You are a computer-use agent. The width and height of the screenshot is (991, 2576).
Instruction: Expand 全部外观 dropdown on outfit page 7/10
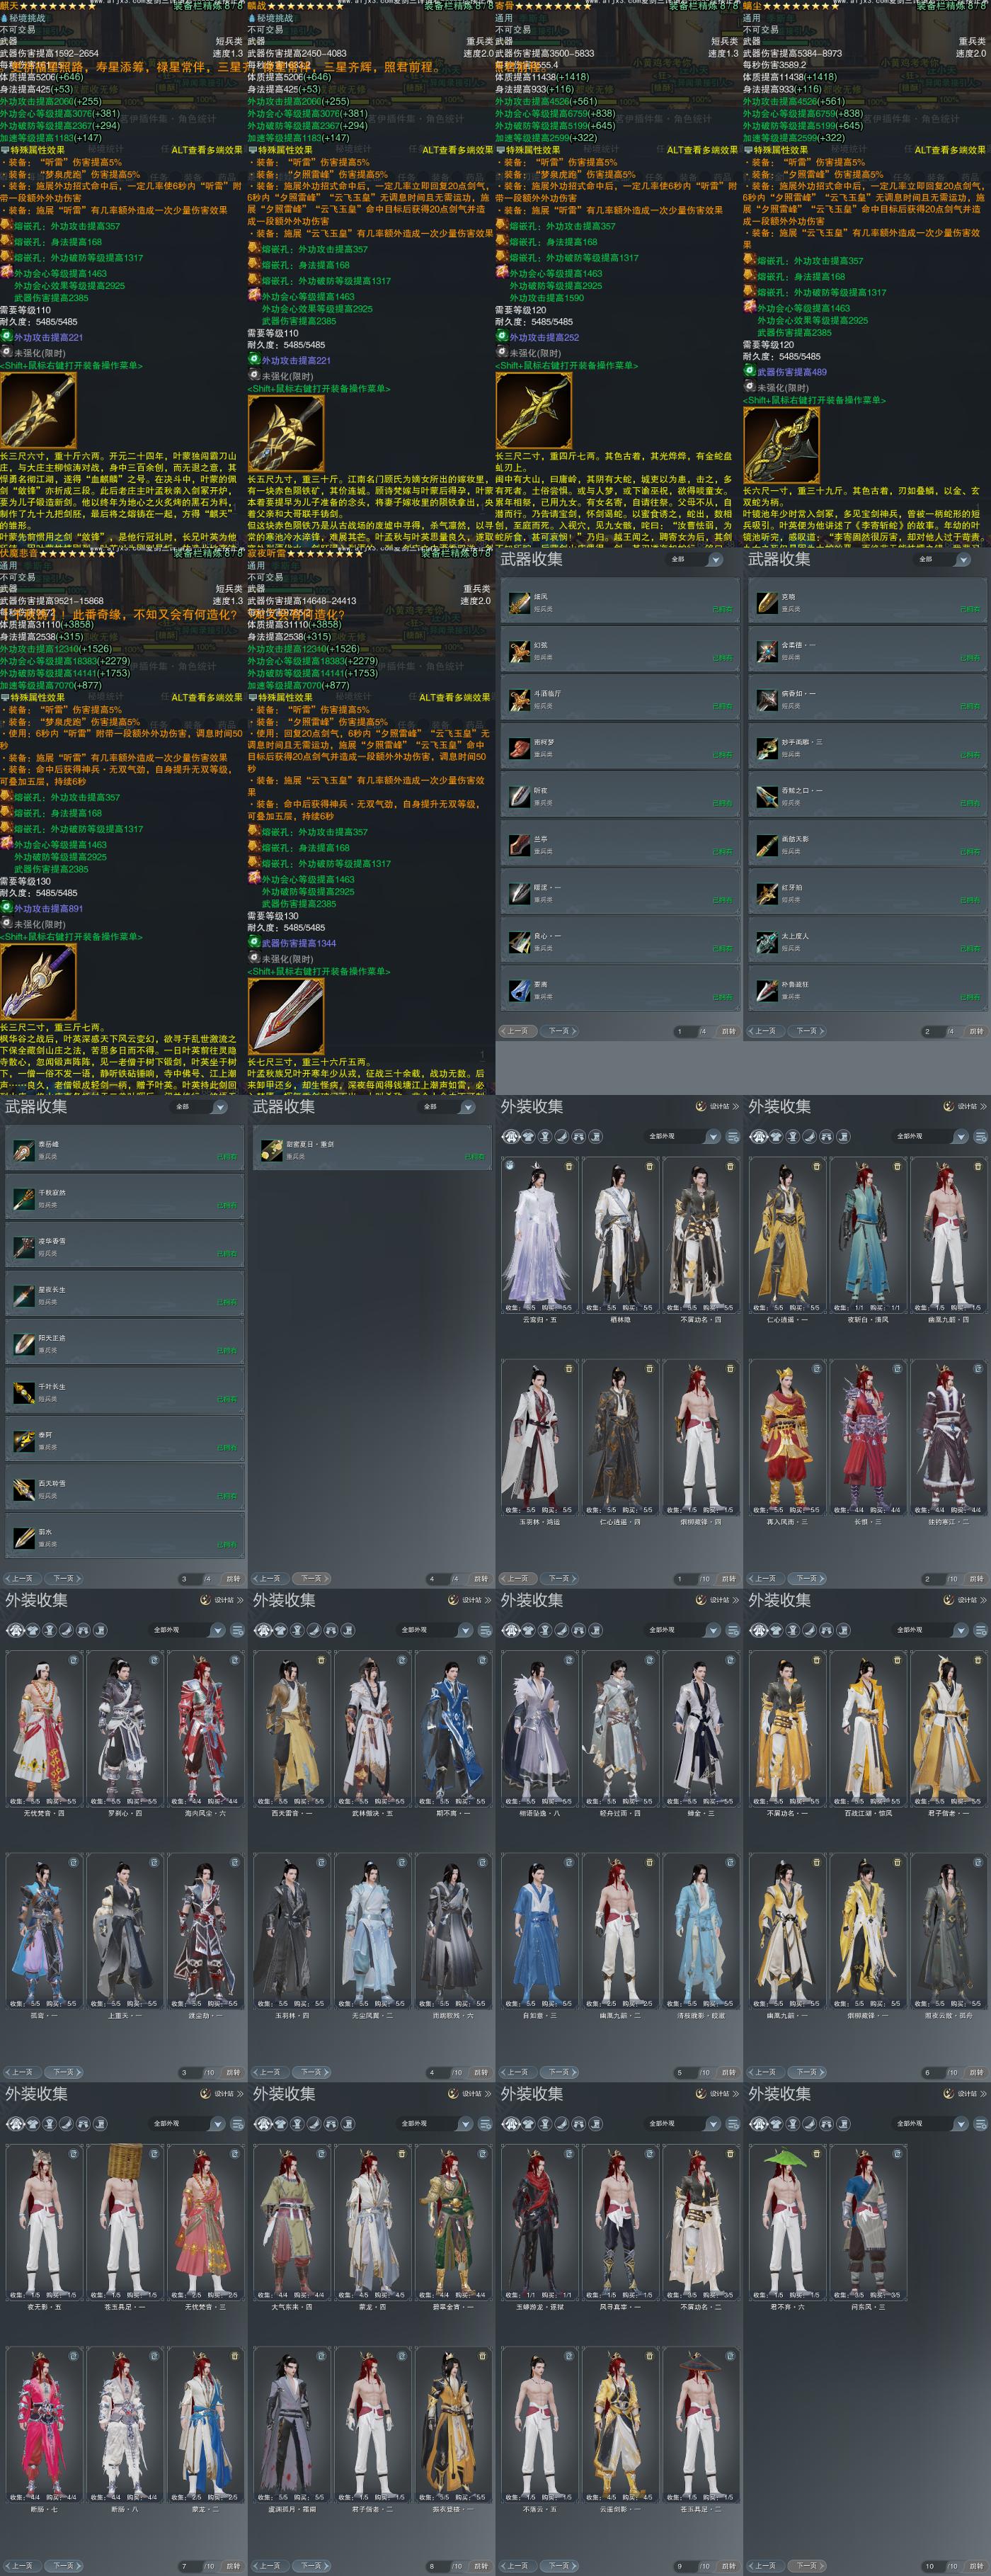pos(187,2124)
